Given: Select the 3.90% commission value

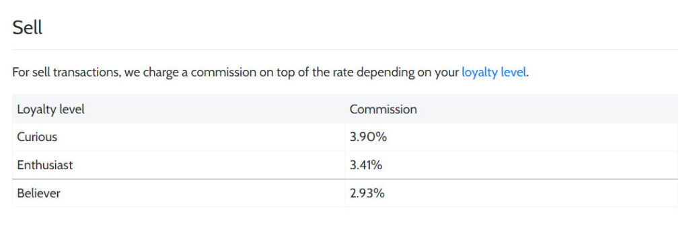Looking at the screenshot, I should pos(368,137).
